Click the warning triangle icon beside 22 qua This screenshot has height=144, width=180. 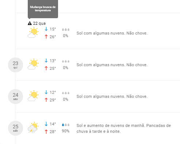30,23
